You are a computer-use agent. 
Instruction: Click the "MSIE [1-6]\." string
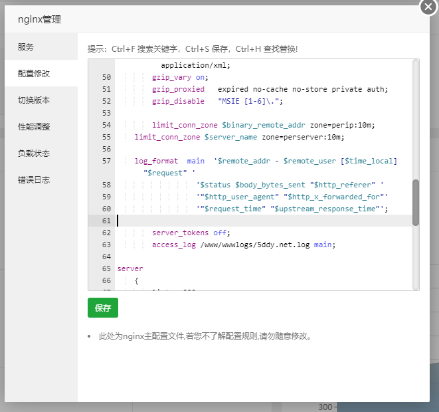[x=248, y=101]
